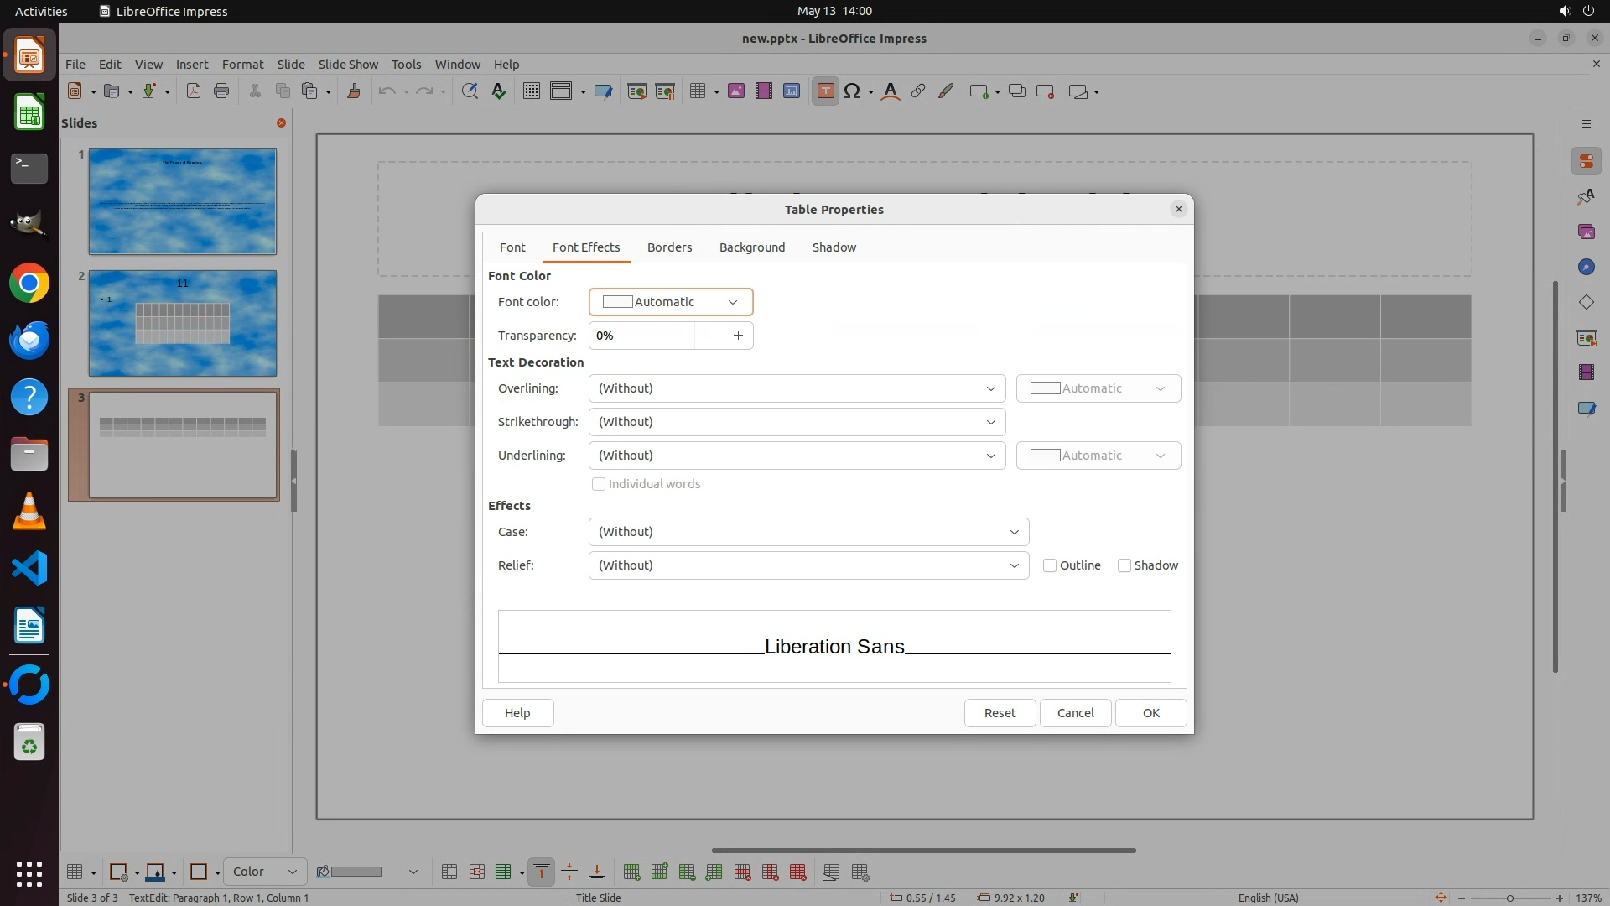The image size is (1610, 906).
Task: Expand the Strikethrough dropdown
Action: [797, 422]
